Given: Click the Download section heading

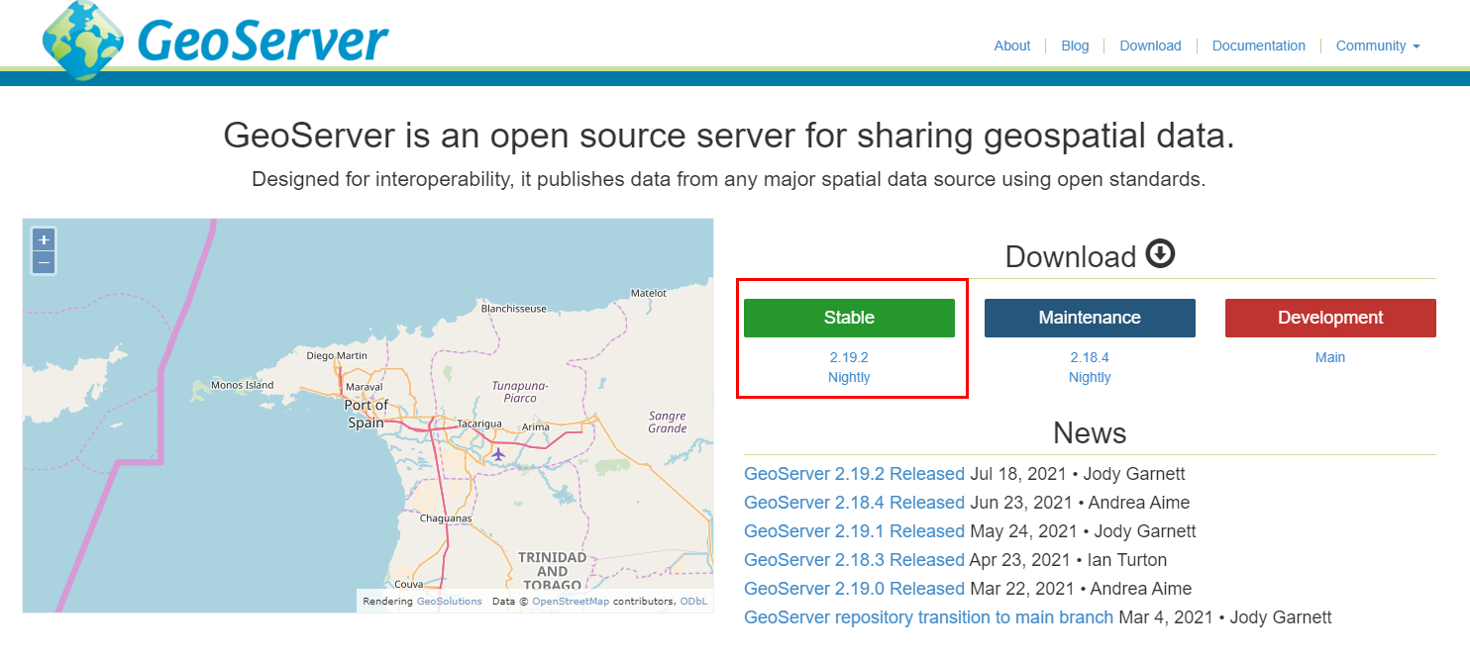Looking at the screenshot, I should [1071, 256].
